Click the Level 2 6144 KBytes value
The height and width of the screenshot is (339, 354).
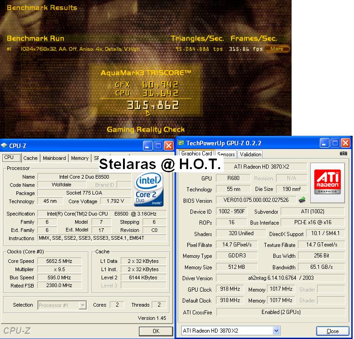coord(144,277)
